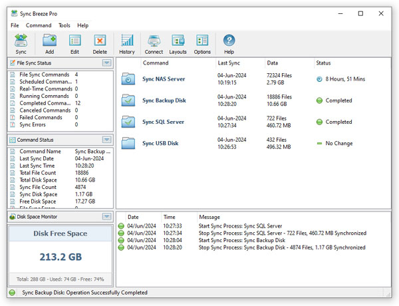This screenshot has height=306, width=399.
Task: Click the Command Status panel icon
Action: click(x=13, y=140)
